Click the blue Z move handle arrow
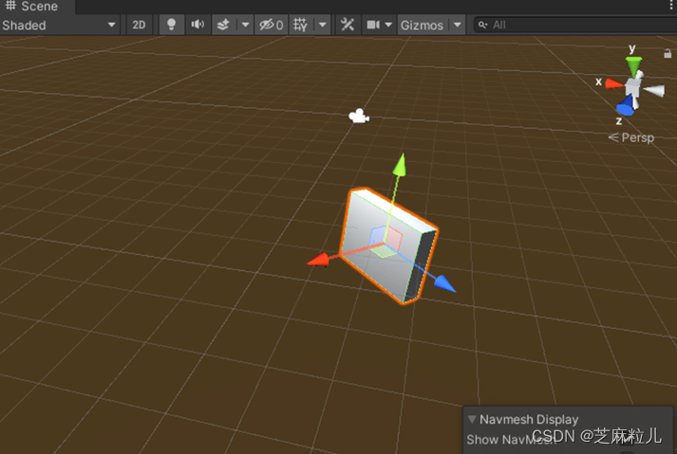The image size is (677, 454). 444,284
